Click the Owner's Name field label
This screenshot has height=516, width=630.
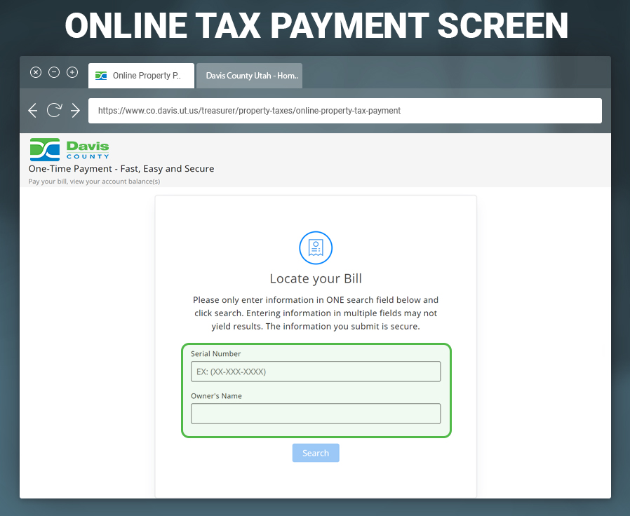(x=216, y=396)
